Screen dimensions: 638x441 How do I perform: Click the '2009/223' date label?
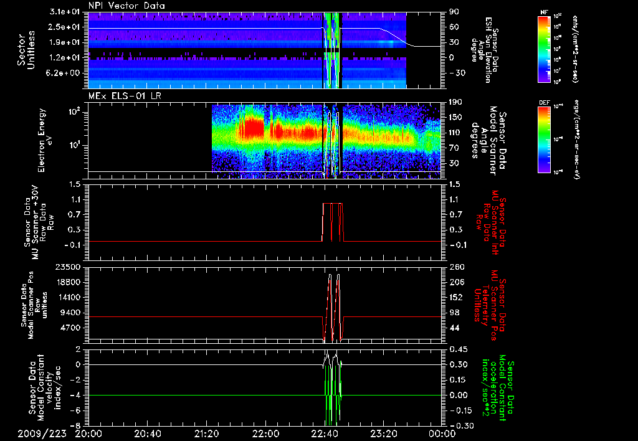pos(42,434)
